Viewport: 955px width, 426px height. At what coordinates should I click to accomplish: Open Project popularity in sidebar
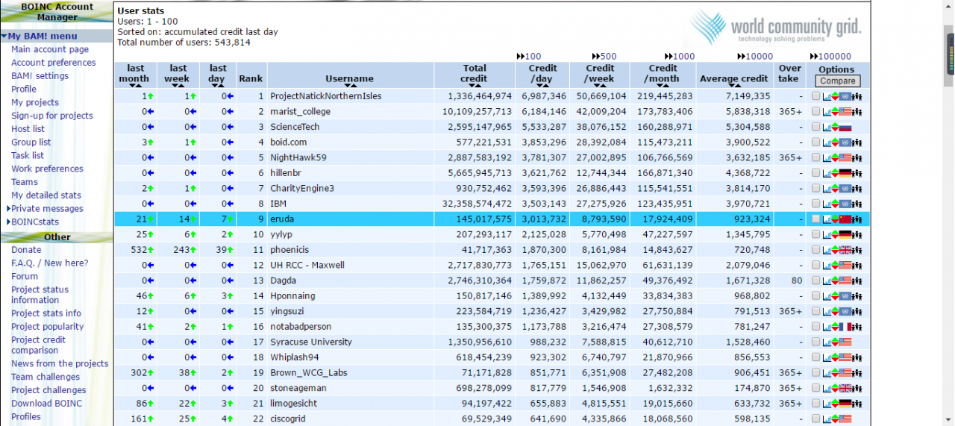[x=48, y=327]
